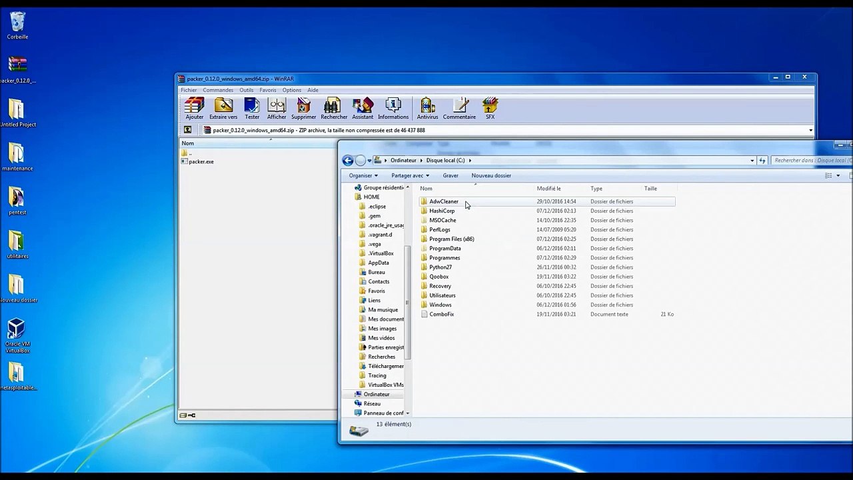Open the WinRAR address bar dropdown arrow
Image resolution: width=853 pixels, height=480 pixels.
point(810,130)
